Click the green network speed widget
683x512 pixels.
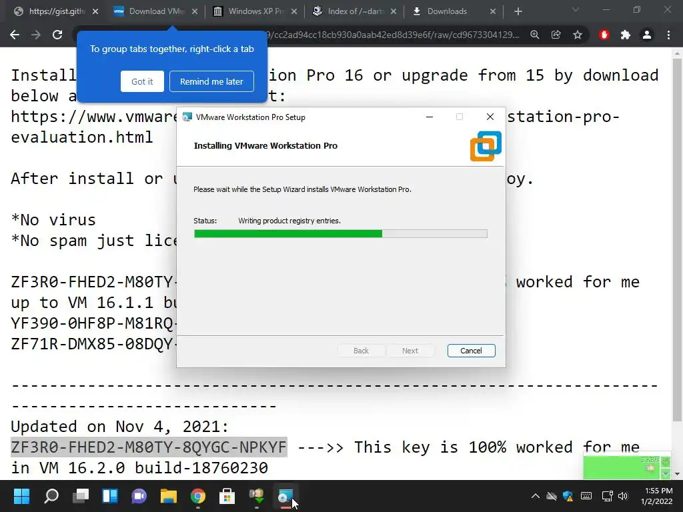point(627,467)
